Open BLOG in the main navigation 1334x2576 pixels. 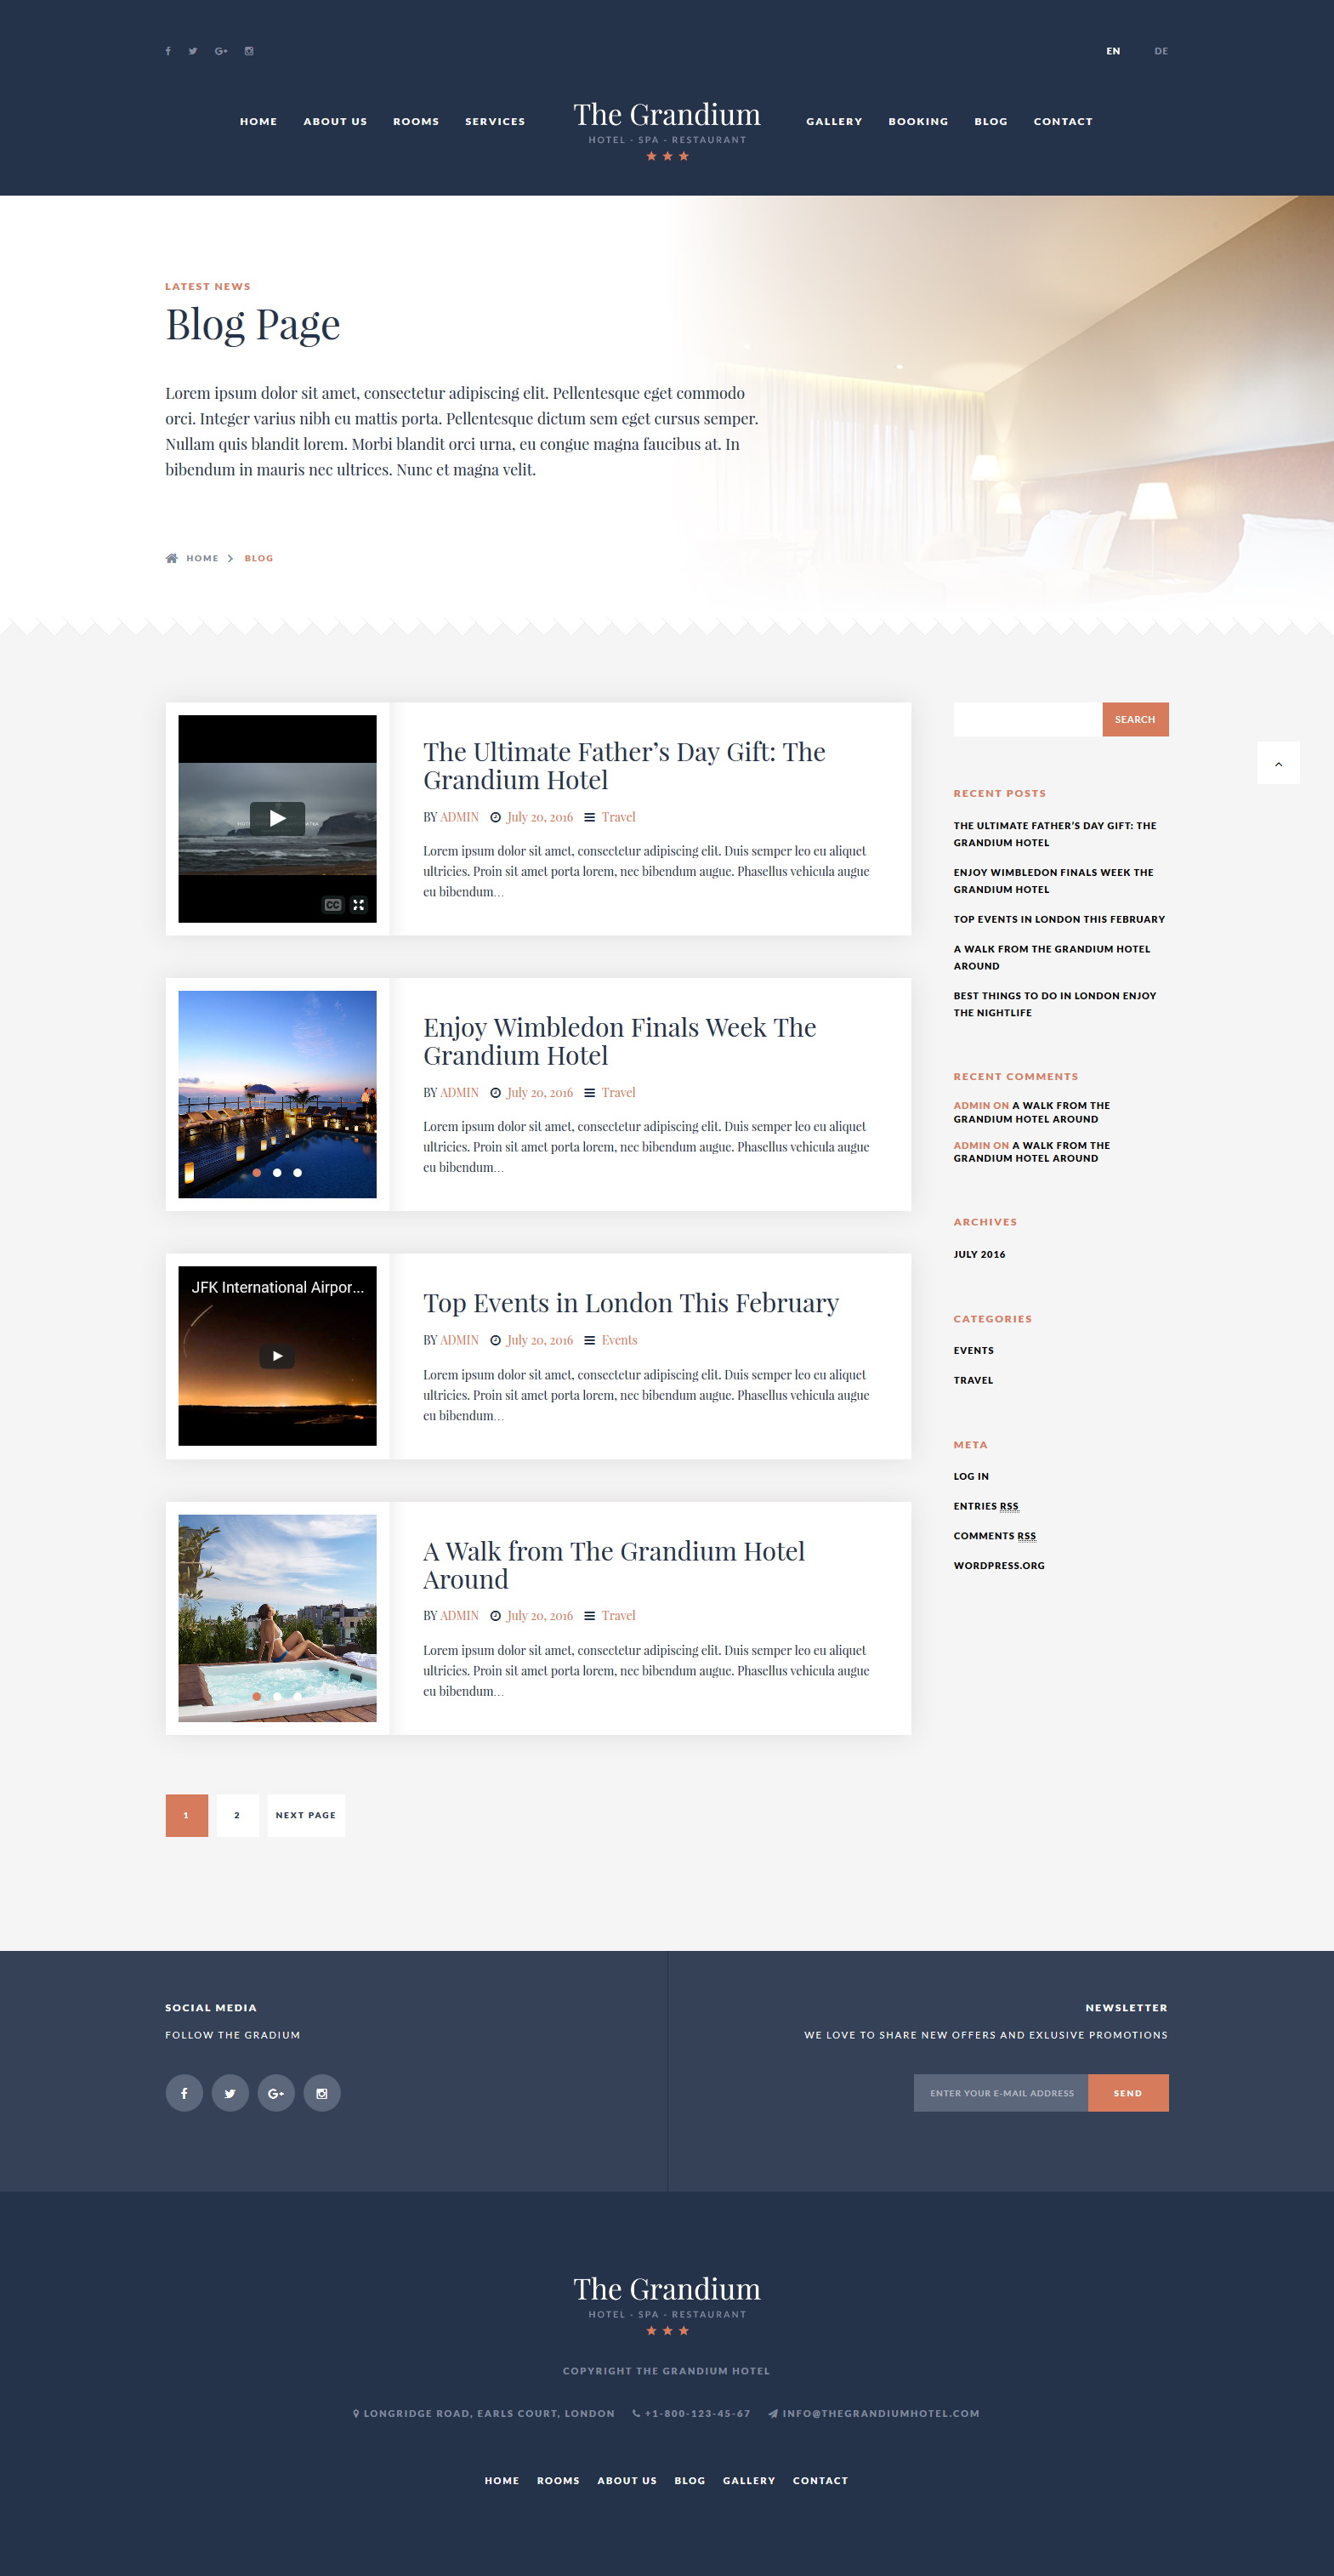991,121
